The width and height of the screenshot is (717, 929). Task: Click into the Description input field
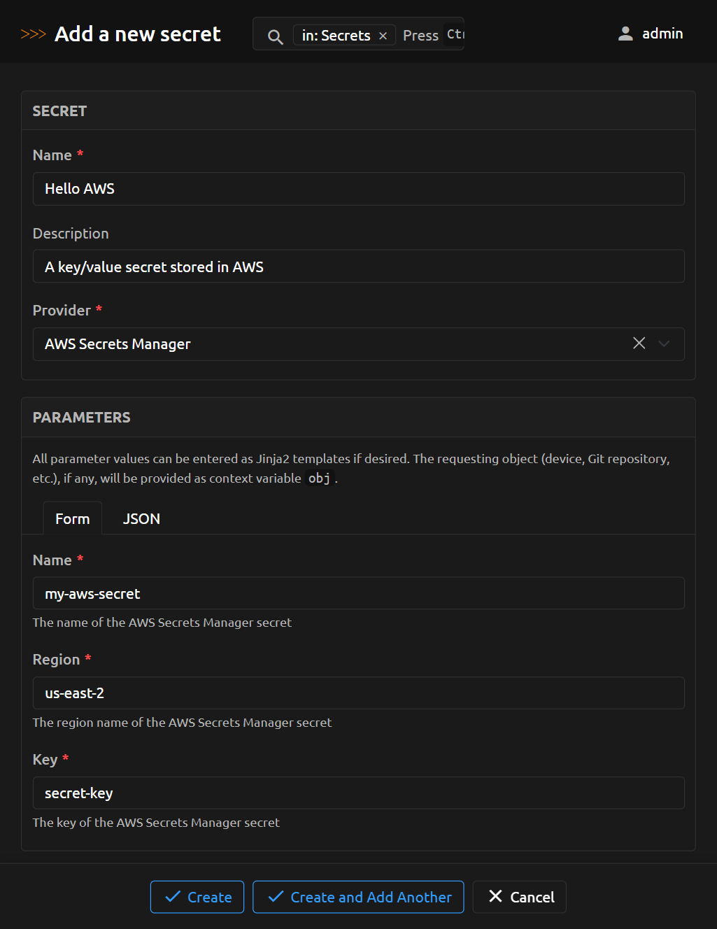(x=358, y=267)
